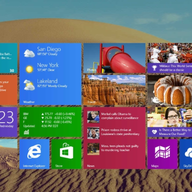Open woman with glasses health photo

click(170, 117)
